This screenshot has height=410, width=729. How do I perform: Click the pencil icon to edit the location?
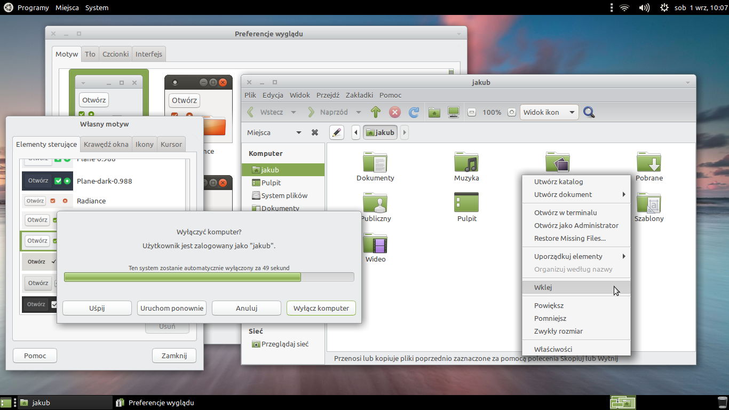click(x=336, y=132)
